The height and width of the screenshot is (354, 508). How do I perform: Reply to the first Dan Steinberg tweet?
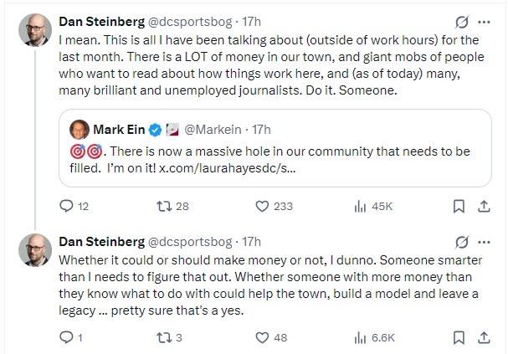point(69,205)
